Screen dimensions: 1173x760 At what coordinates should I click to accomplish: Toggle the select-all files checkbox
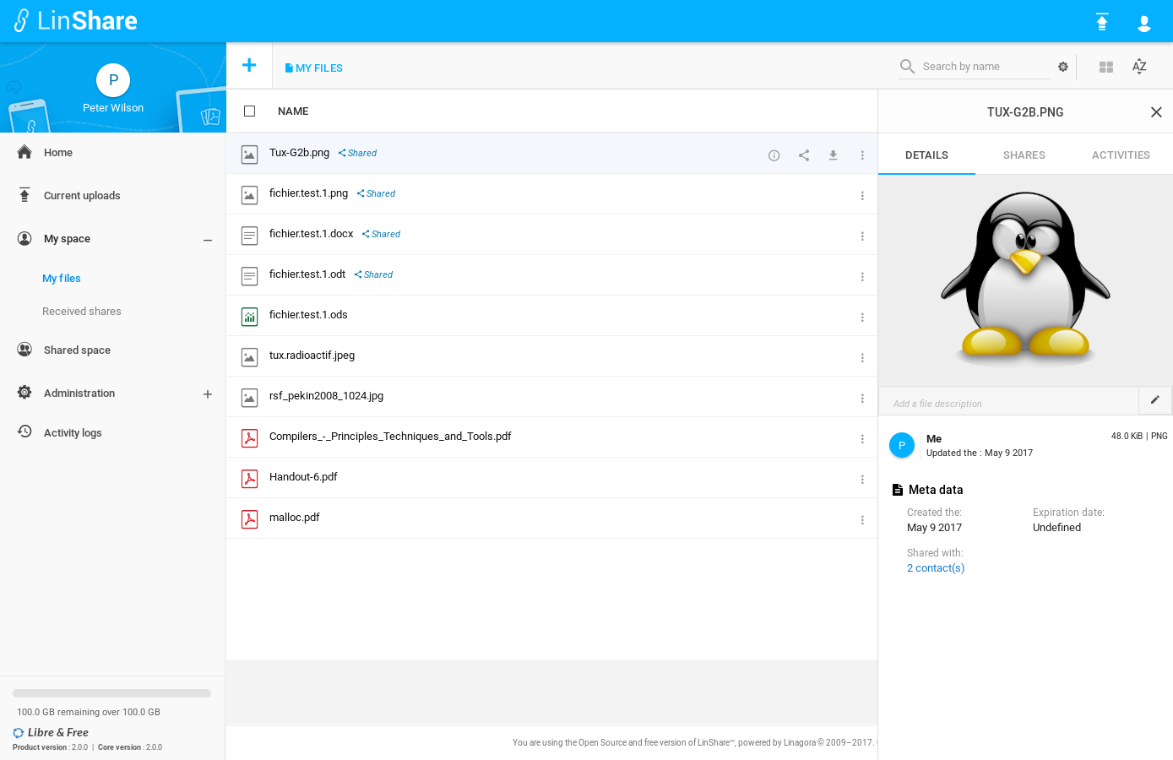coord(249,111)
